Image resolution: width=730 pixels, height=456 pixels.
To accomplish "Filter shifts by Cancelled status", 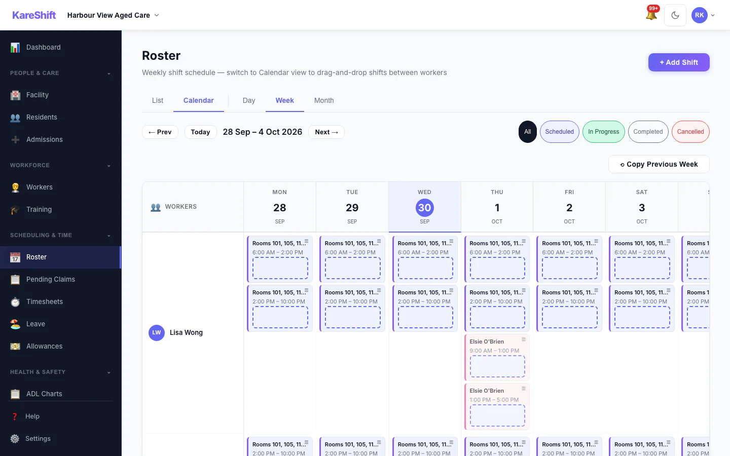I will point(690,132).
